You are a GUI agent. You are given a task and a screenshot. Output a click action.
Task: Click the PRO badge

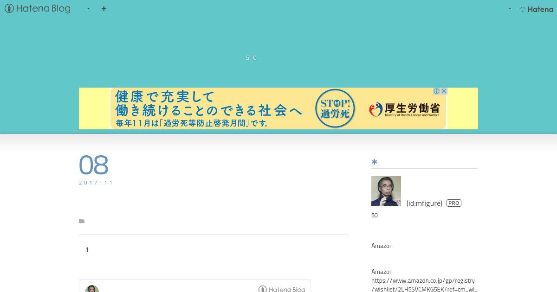click(x=454, y=203)
